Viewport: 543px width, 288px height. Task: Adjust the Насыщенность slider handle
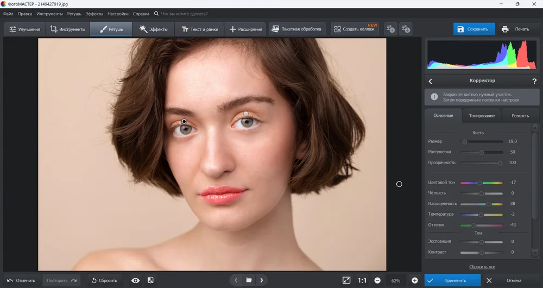488,204
